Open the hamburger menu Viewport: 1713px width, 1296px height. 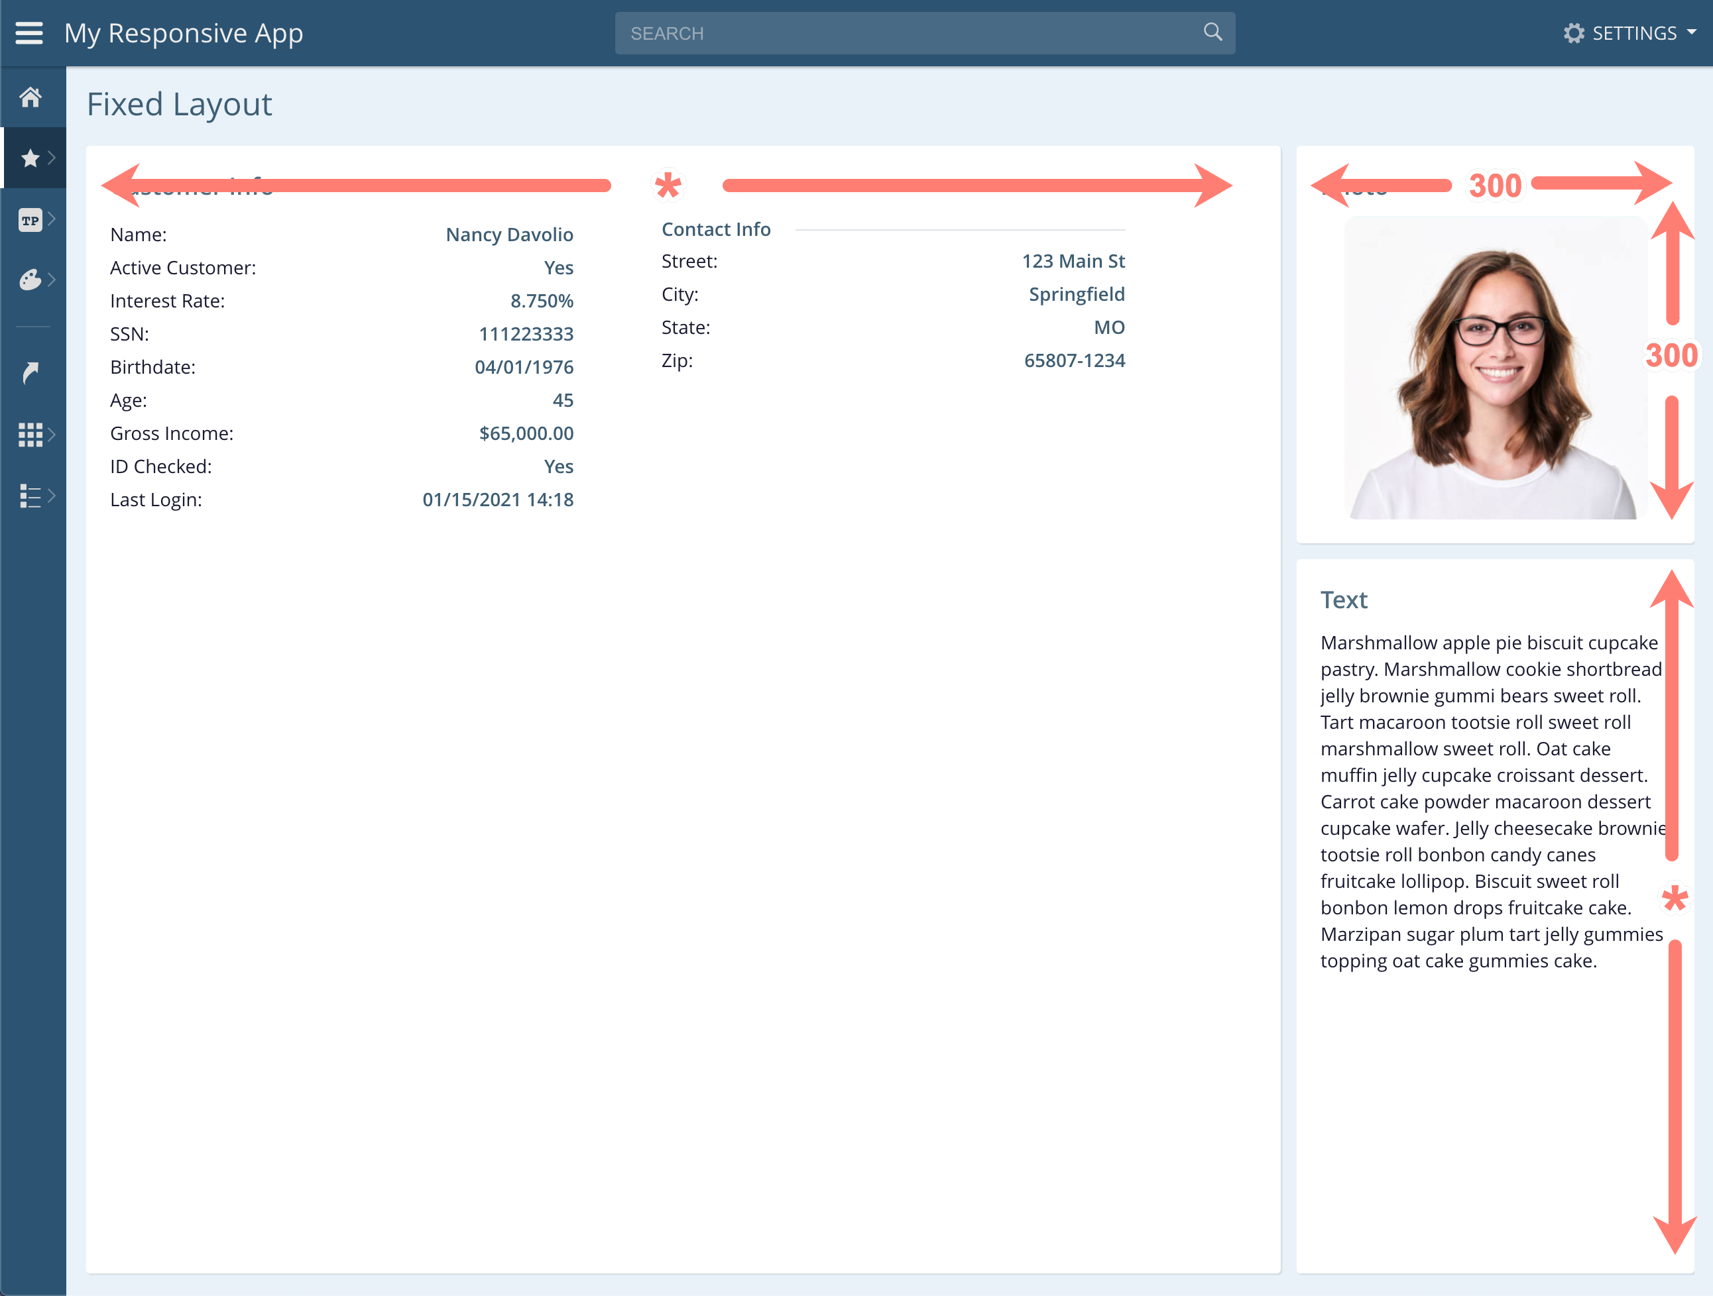(x=29, y=33)
